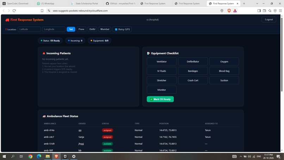Bookmark this page with the bookmark icon
This screenshot has width=284, height=160.
42,11
